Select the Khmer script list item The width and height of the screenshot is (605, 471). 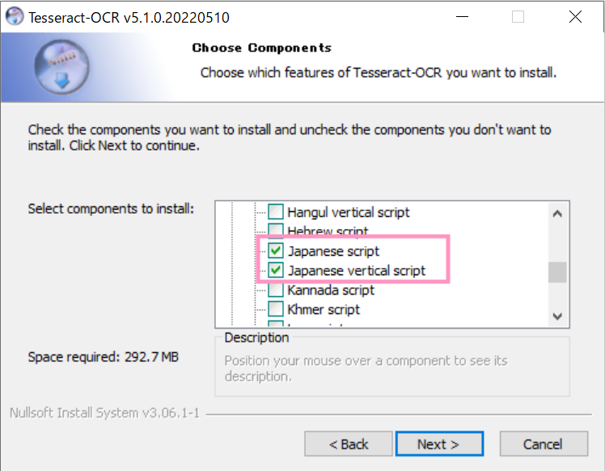point(324,309)
